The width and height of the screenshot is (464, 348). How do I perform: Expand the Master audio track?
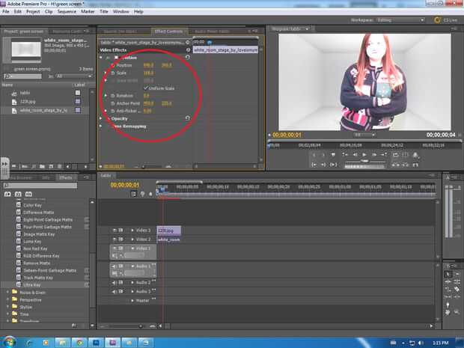pyautogui.click(x=132, y=300)
